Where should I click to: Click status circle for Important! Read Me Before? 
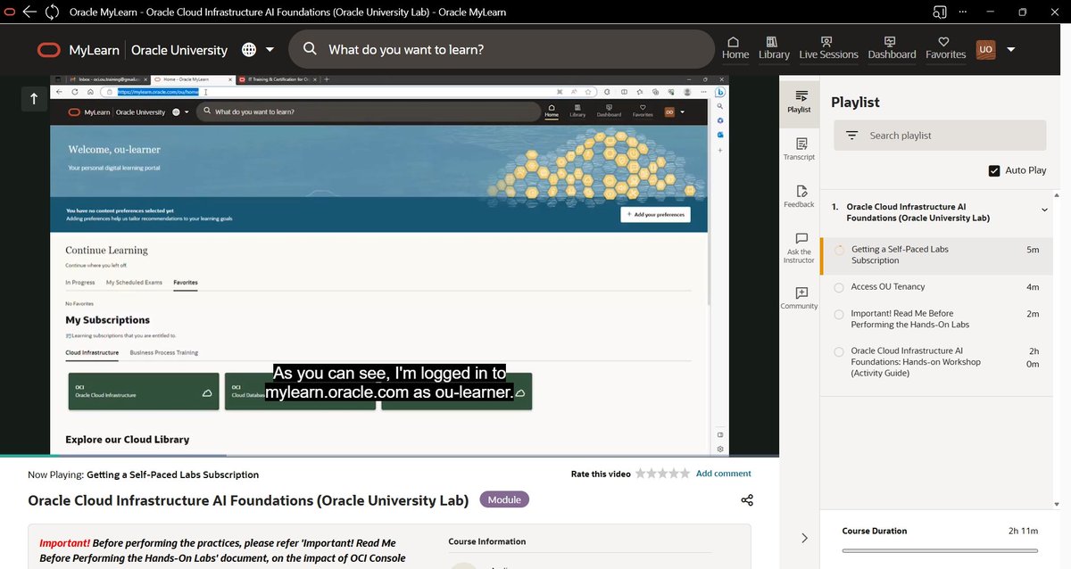pos(839,314)
